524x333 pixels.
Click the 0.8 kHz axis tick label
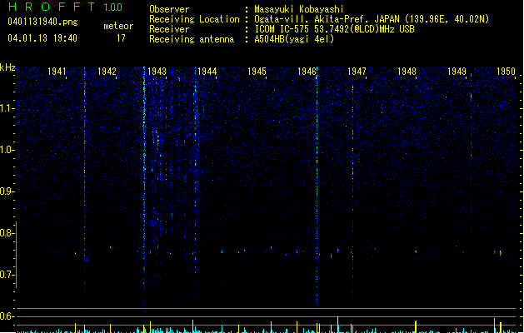[x=6, y=233]
